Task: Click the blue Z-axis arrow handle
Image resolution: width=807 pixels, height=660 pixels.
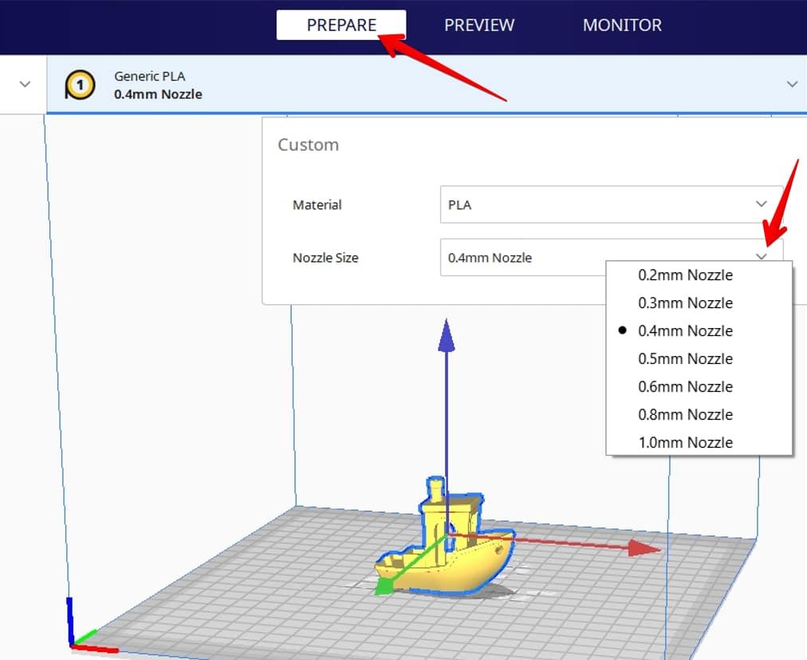Action: (447, 334)
